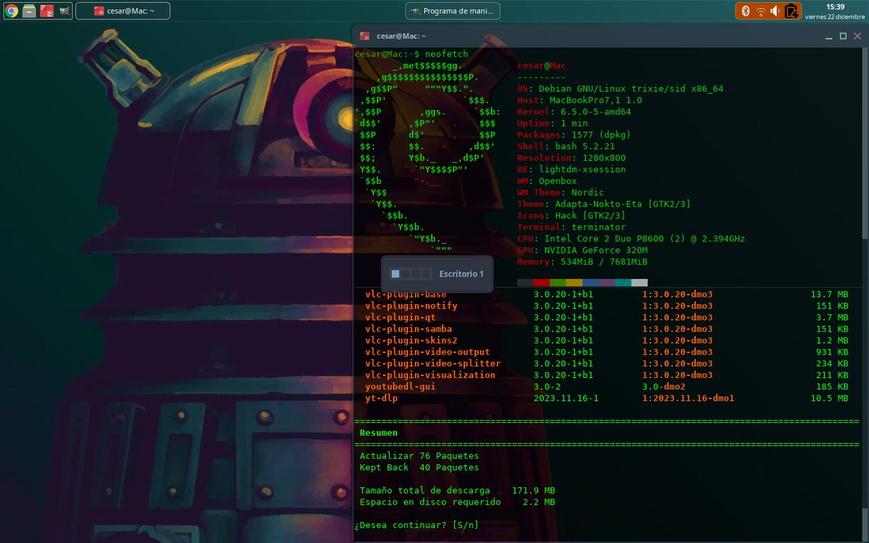
Task: Launch Google Chrome from the panel
Action: [12, 11]
